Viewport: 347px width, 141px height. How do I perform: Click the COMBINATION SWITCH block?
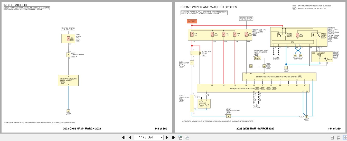coord(279,77)
